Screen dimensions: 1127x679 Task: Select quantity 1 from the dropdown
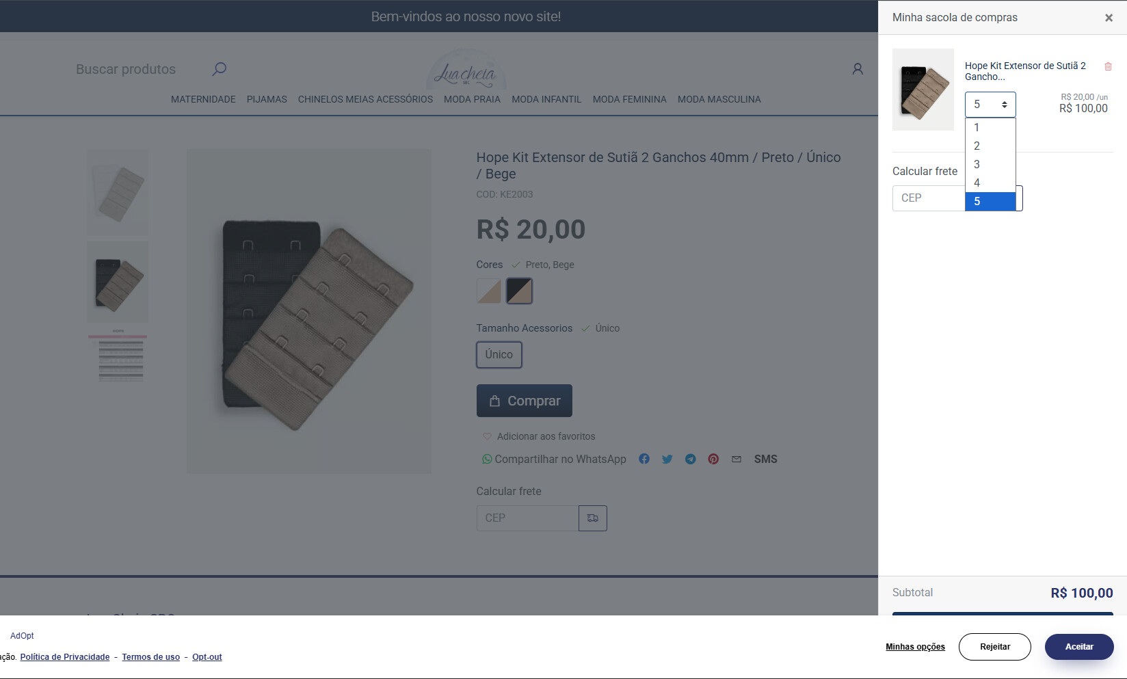click(990, 127)
